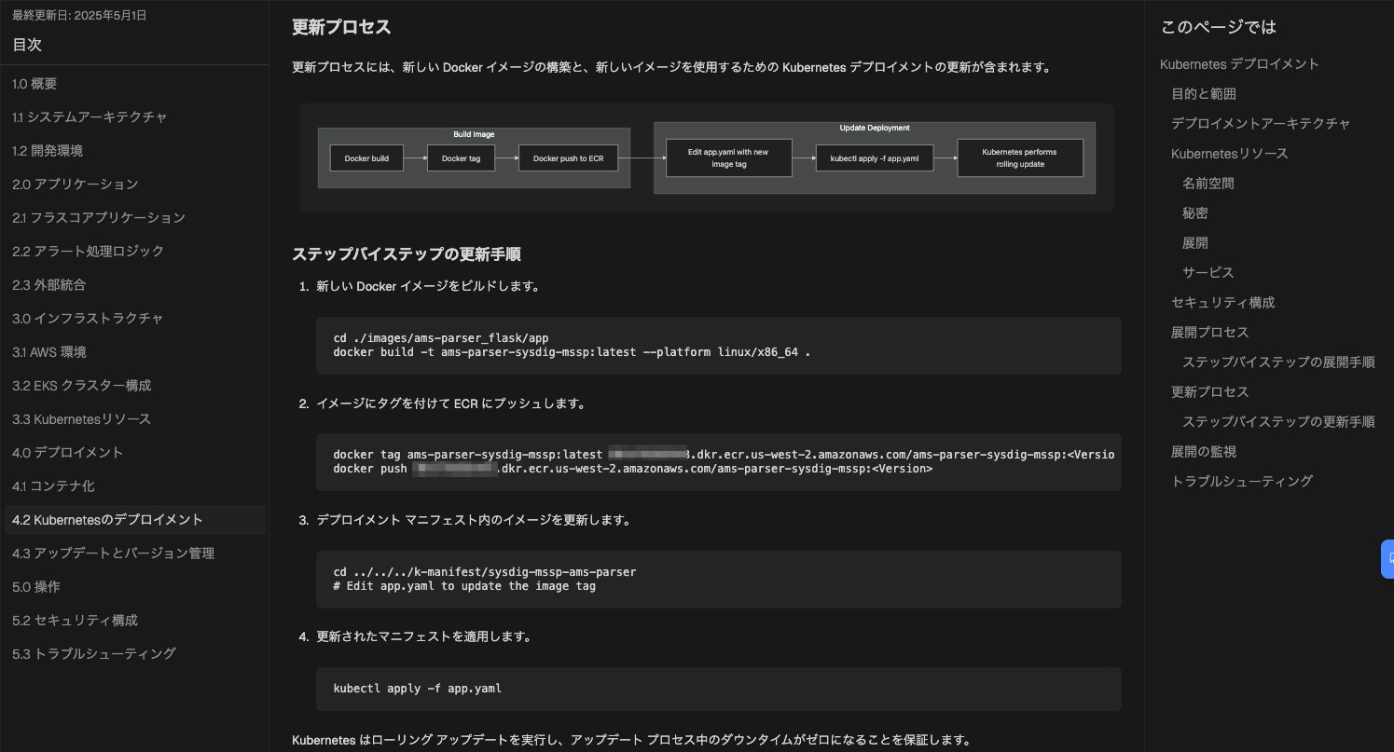1394x752 pixels.
Task: Click step 'イメージにタグを付けて ECR にプッシュします。'
Action: (450, 404)
